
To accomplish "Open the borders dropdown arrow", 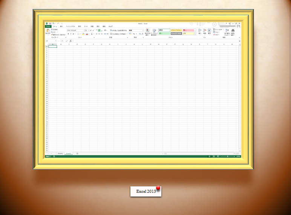I will pyautogui.click(x=80, y=34).
